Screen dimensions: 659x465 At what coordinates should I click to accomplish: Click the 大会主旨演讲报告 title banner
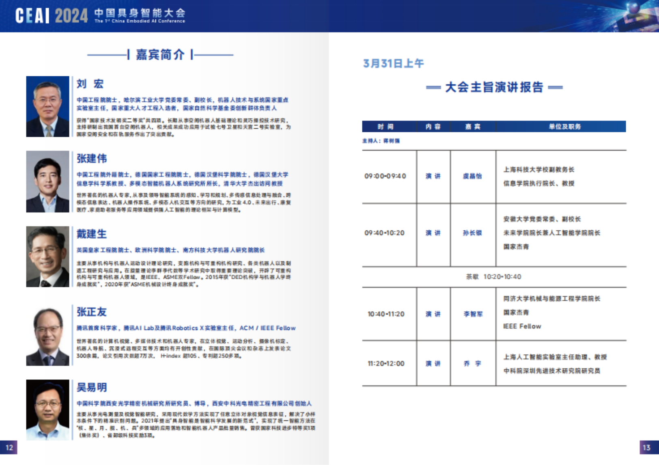(495, 87)
